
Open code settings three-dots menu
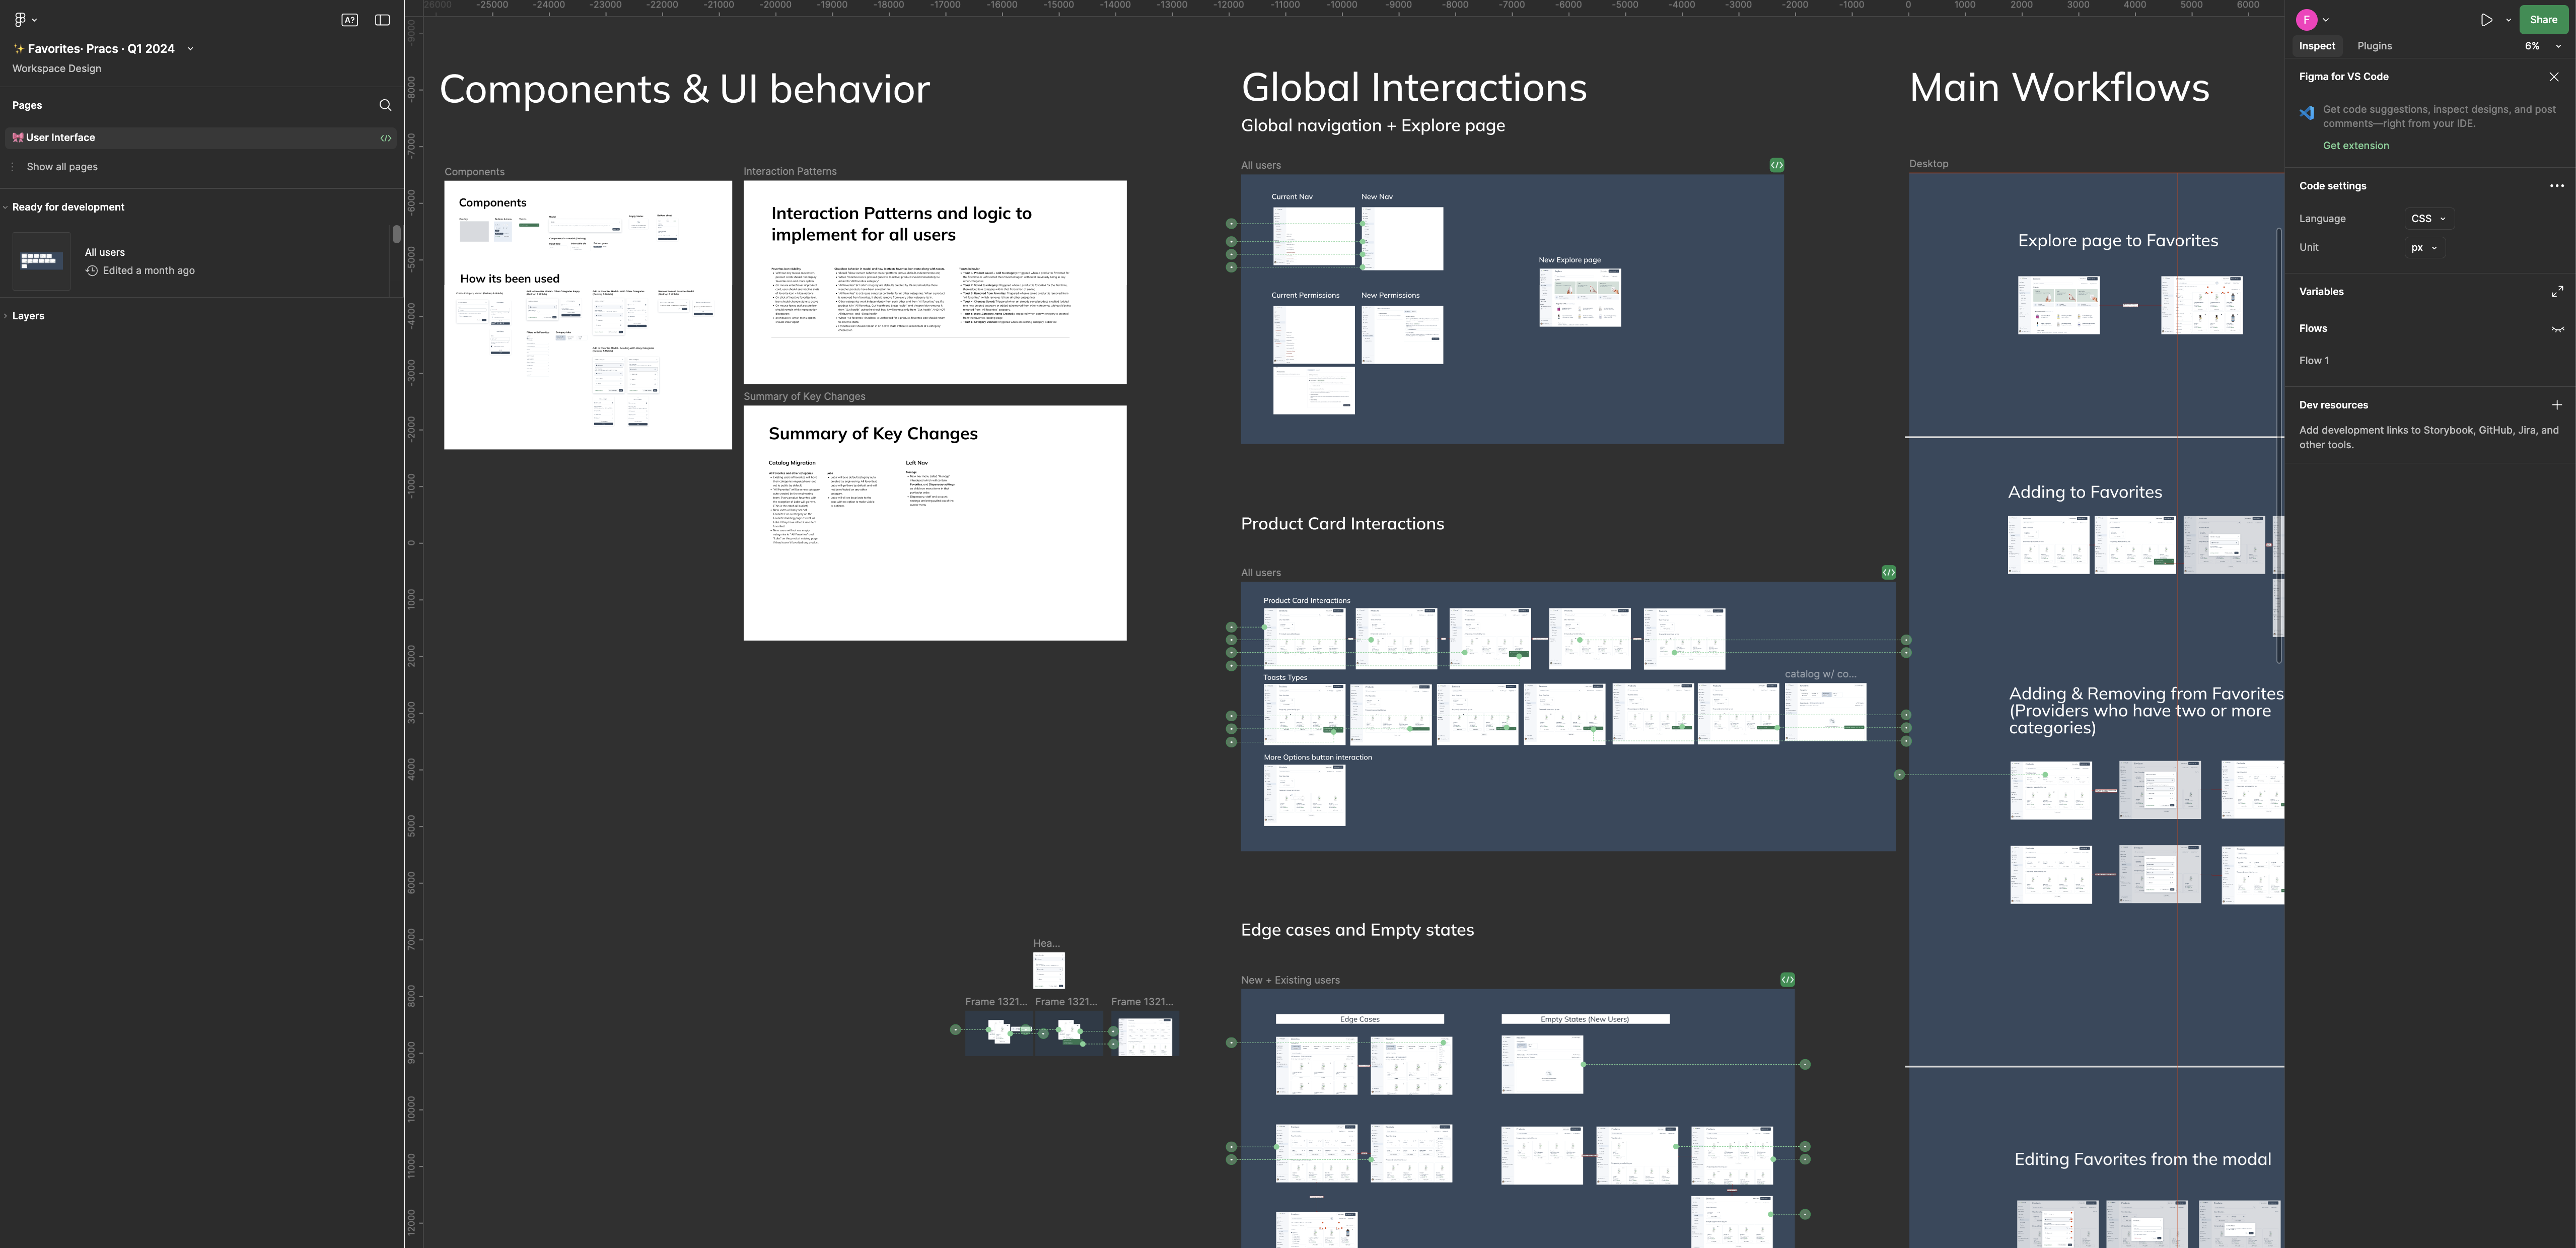(2556, 186)
